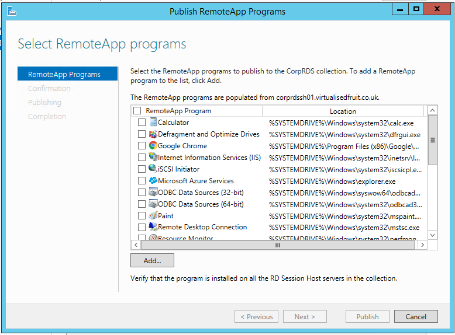Click the Remote Desktop Connection icon

click(153, 227)
